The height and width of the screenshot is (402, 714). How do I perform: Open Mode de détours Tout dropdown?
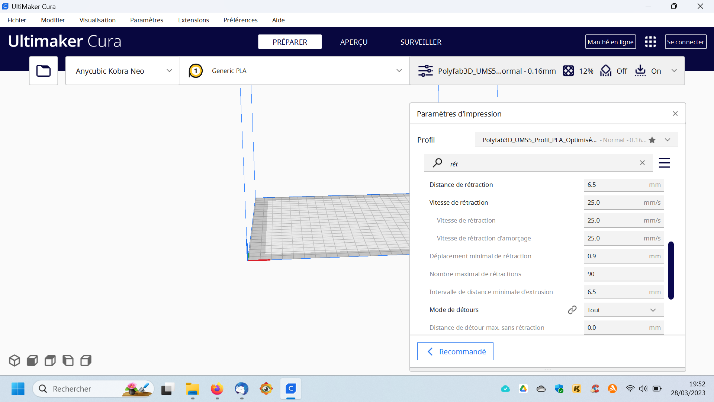coord(624,310)
